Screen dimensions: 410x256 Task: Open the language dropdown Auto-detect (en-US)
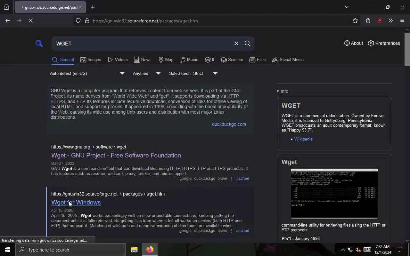[x=87, y=74]
